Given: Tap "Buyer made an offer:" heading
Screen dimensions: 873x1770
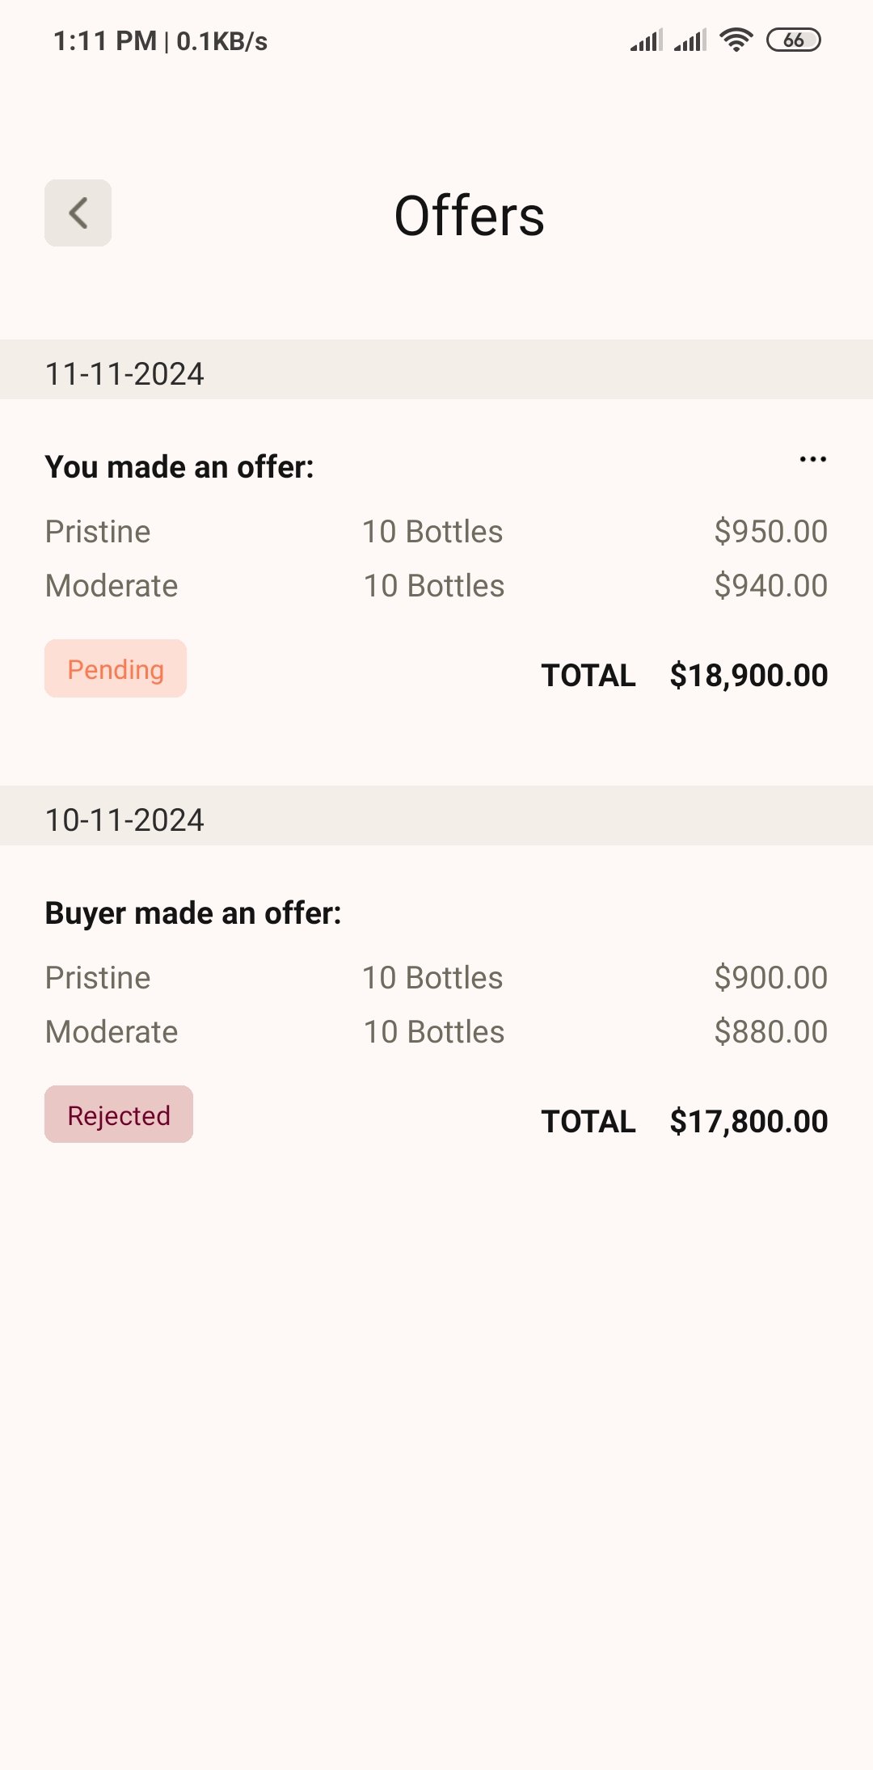Looking at the screenshot, I should (x=193, y=913).
